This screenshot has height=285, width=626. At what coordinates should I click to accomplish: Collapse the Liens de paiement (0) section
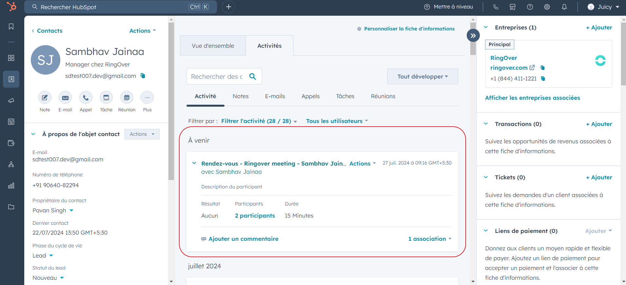pos(486,231)
